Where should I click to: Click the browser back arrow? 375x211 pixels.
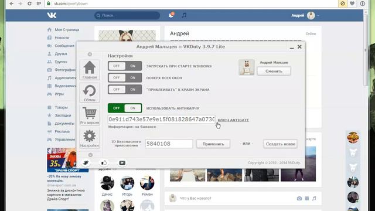pyautogui.click(x=11, y=4)
